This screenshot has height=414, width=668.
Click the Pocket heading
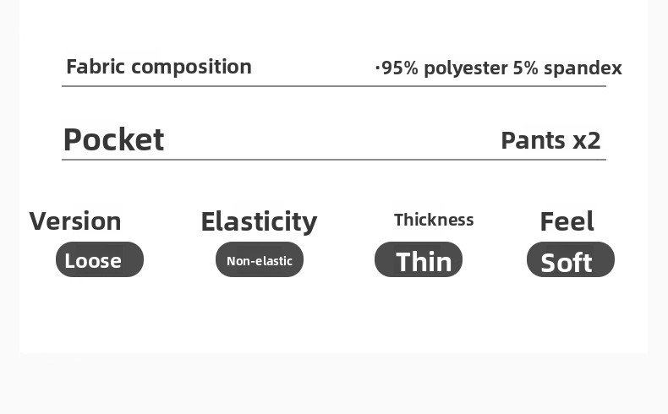pyautogui.click(x=113, y=139)
